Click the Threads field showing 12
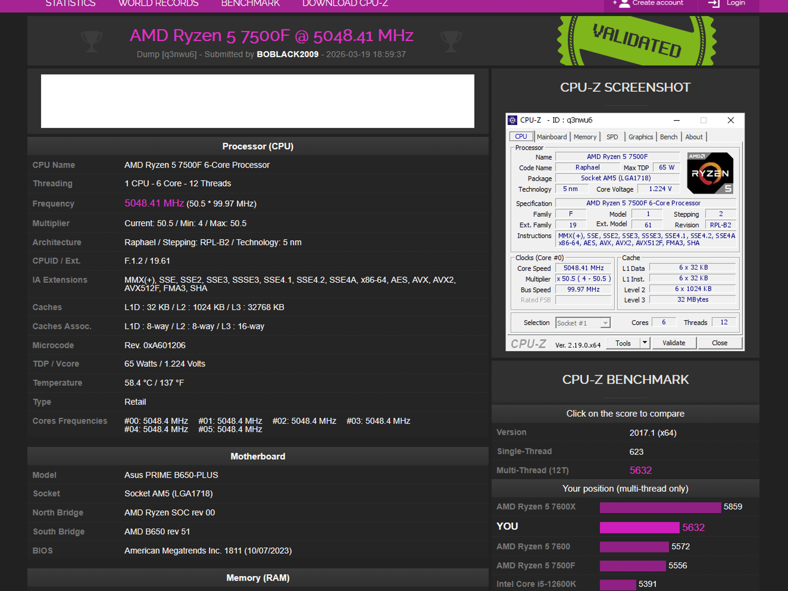 pyautogui.click(x=724, y=322)
